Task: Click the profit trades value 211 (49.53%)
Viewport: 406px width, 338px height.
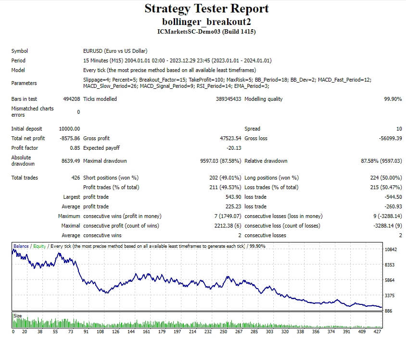Action: pyautogui.click(x=225, y=187)
